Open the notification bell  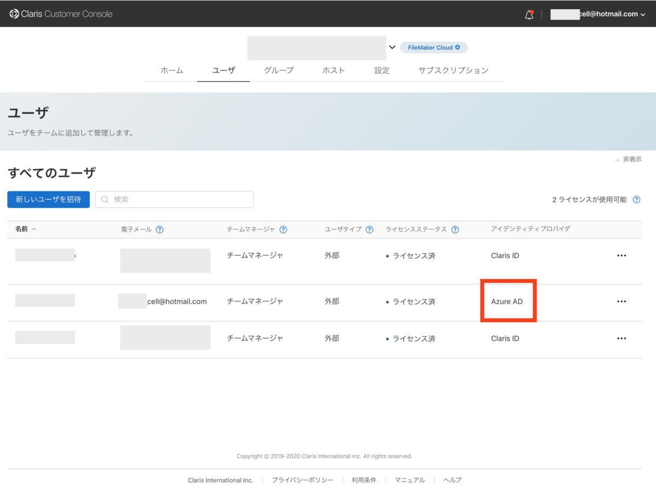(529, 15)
